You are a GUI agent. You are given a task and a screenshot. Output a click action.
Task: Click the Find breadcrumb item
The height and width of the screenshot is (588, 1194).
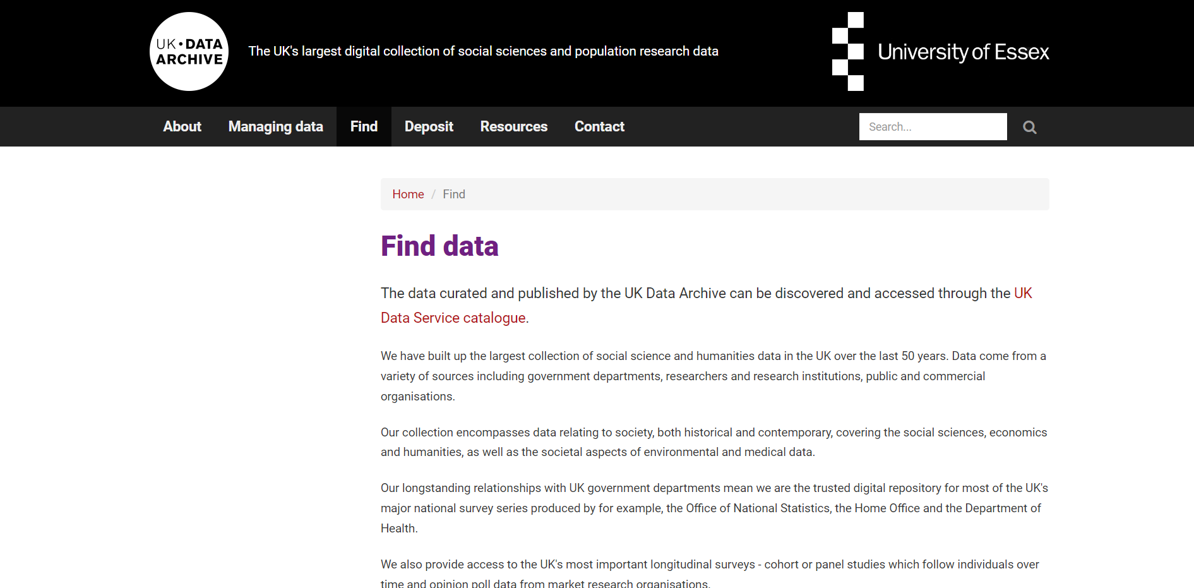coord(453,195)
